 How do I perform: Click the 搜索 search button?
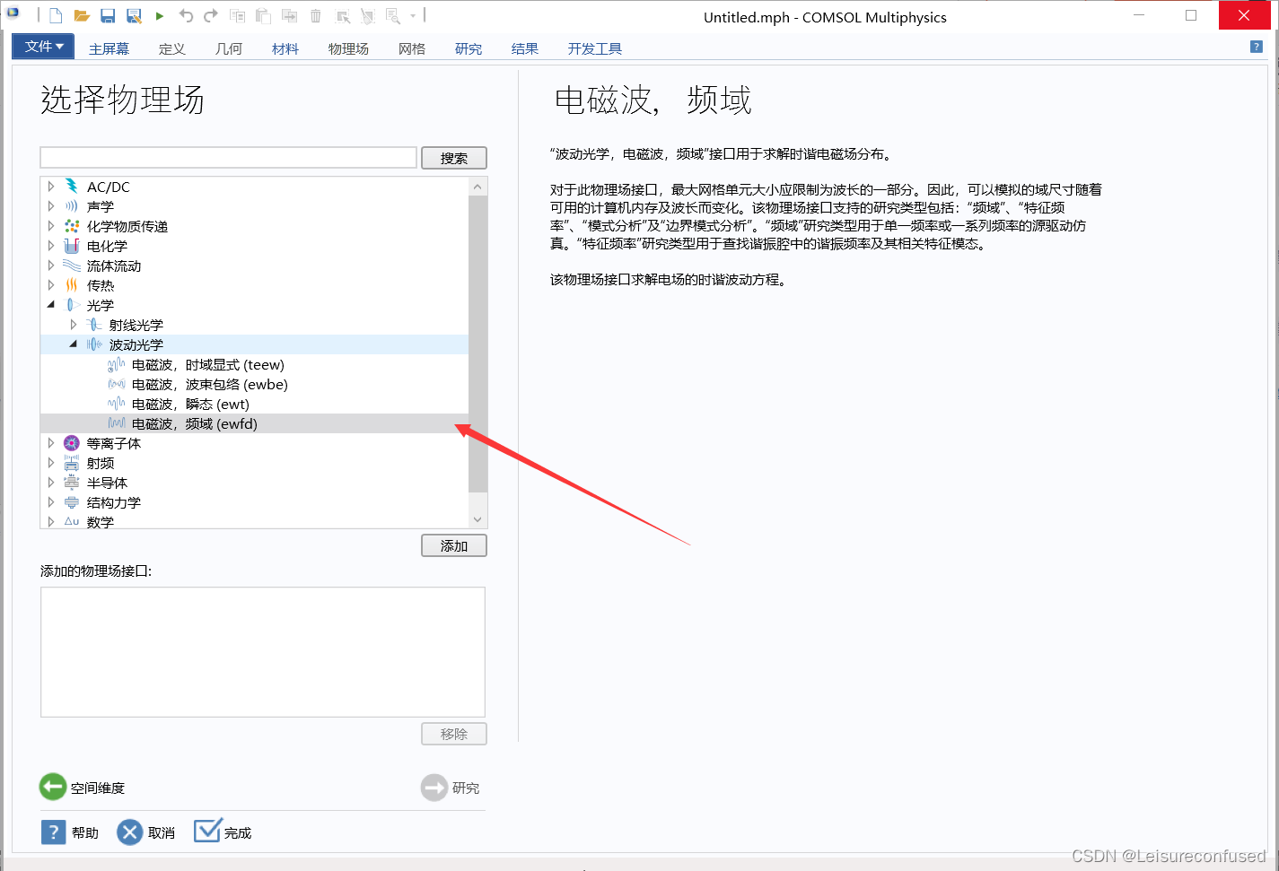click(454, 158)
